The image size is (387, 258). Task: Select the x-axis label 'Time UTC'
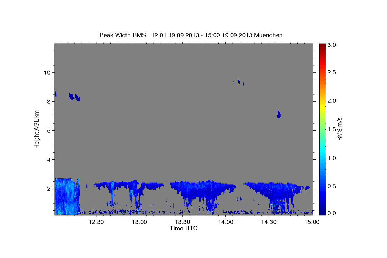184,228
